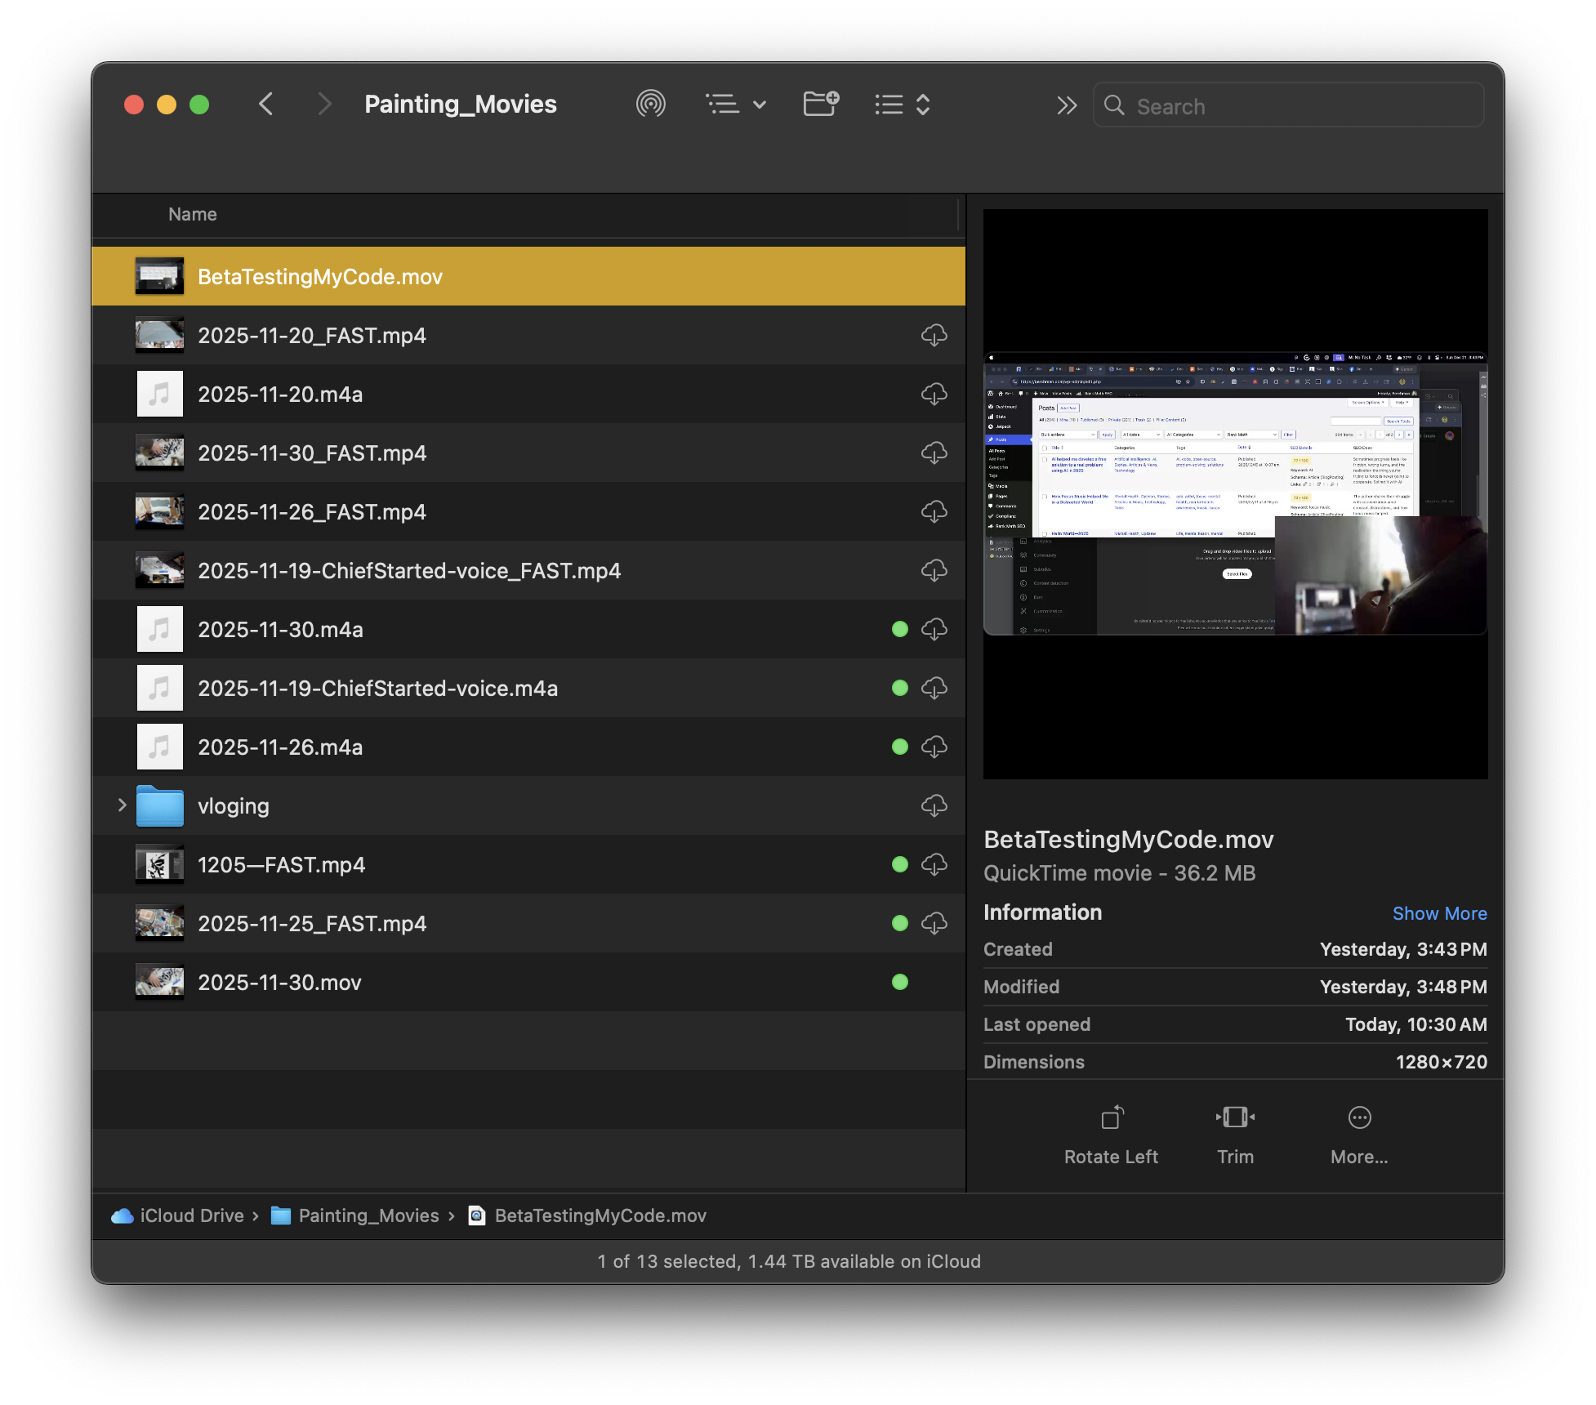Viewport: 1596px width, 1405px height.
Task: Click the 2025-11-30.mov row thumbnail
Action: [160, 982]
